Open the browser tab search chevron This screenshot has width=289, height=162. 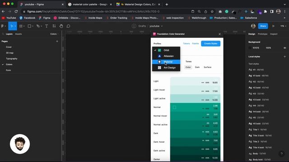[284, 4]
